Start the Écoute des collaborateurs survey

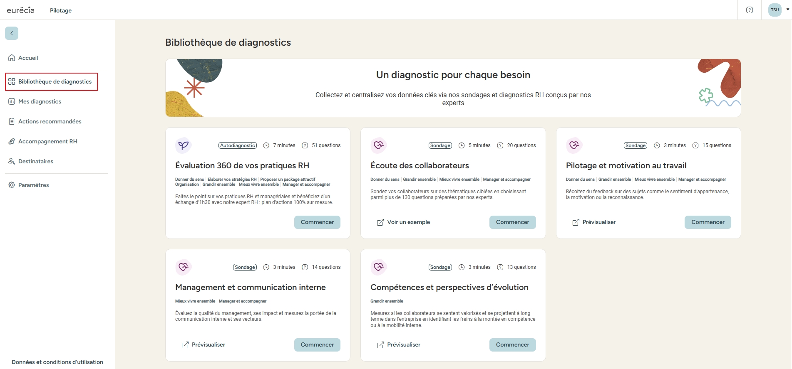coord(512,222)
